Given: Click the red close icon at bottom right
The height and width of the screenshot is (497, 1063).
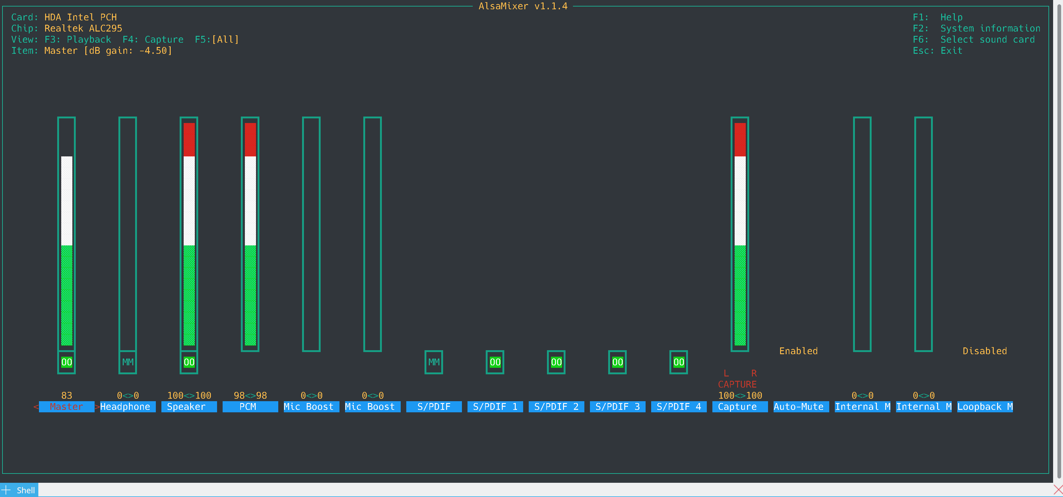Looking at the screenshot, I should click(x=1058, y=490).
